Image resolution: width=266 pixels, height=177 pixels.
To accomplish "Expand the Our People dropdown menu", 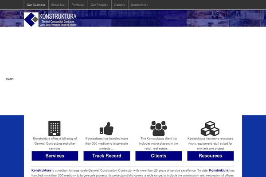I will [99, 5].
